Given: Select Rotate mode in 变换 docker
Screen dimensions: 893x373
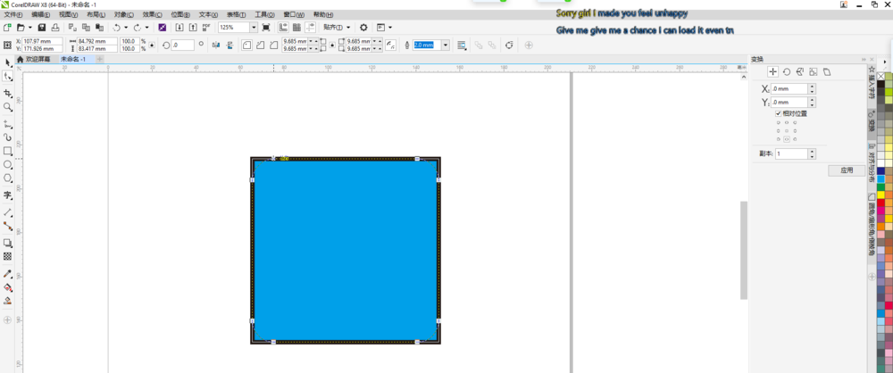Looking at the screenshot, I should (787, 71).
